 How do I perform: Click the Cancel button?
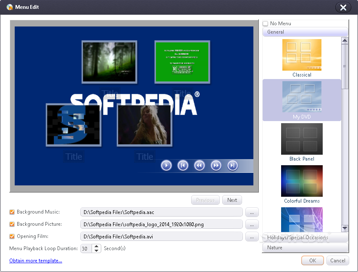click(338, 261)
